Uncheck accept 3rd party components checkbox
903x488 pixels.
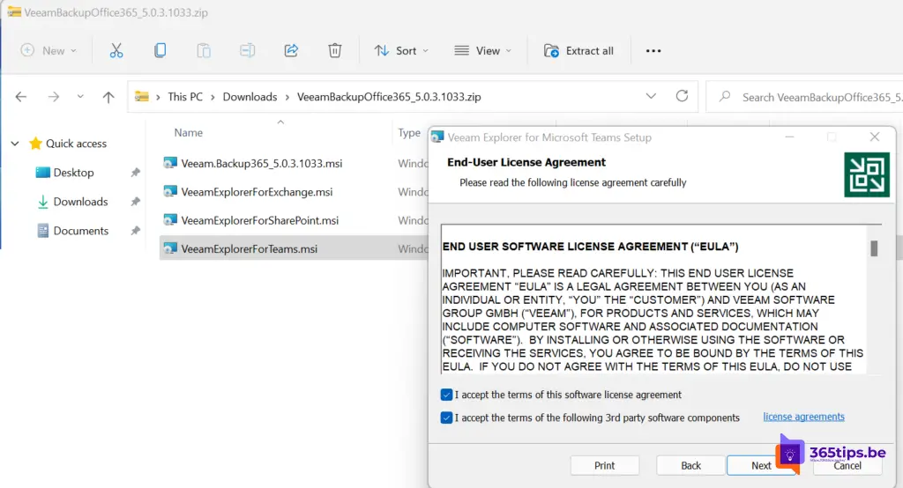click(446, 418)
